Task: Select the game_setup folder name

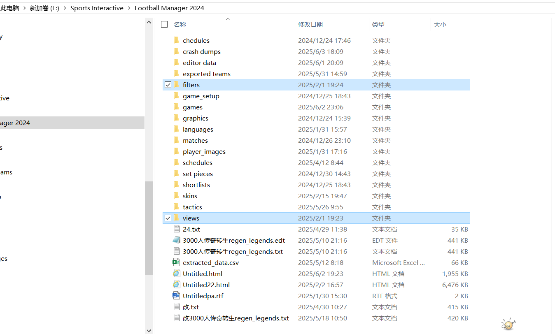Action: click(x=201, y=96)
